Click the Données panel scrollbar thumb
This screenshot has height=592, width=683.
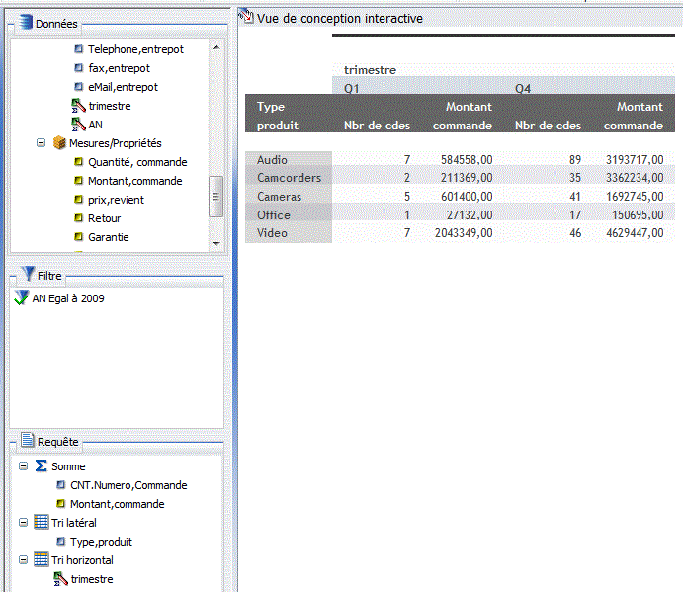click(x=215, y=196)
